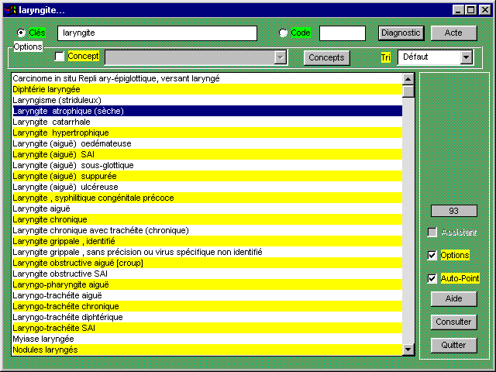Select Laryngite, syphilitique congénitale précoce row
This screenshot has width=496, height=372.
(x=207, y=198)
